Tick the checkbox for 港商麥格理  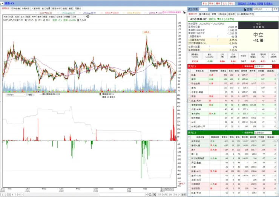pyautogui.click(x=189, y=105)
